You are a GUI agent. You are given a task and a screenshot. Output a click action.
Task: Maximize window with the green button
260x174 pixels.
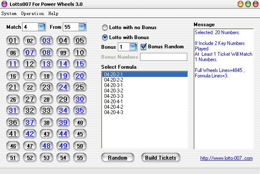pos(248,4)
